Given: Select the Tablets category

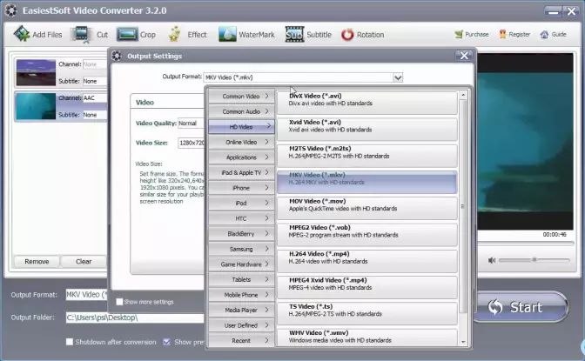Looking at the screenshot, I should coord(241,280).
